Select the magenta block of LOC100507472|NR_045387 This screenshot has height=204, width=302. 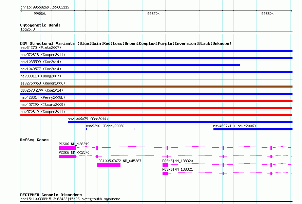109,165
